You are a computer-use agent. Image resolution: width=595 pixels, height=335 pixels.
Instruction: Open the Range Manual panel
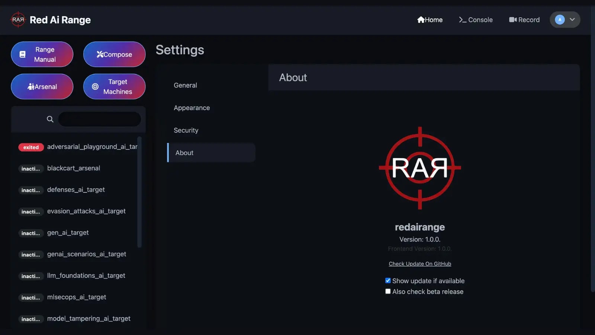pyautogui.click(x=42, y=54)
